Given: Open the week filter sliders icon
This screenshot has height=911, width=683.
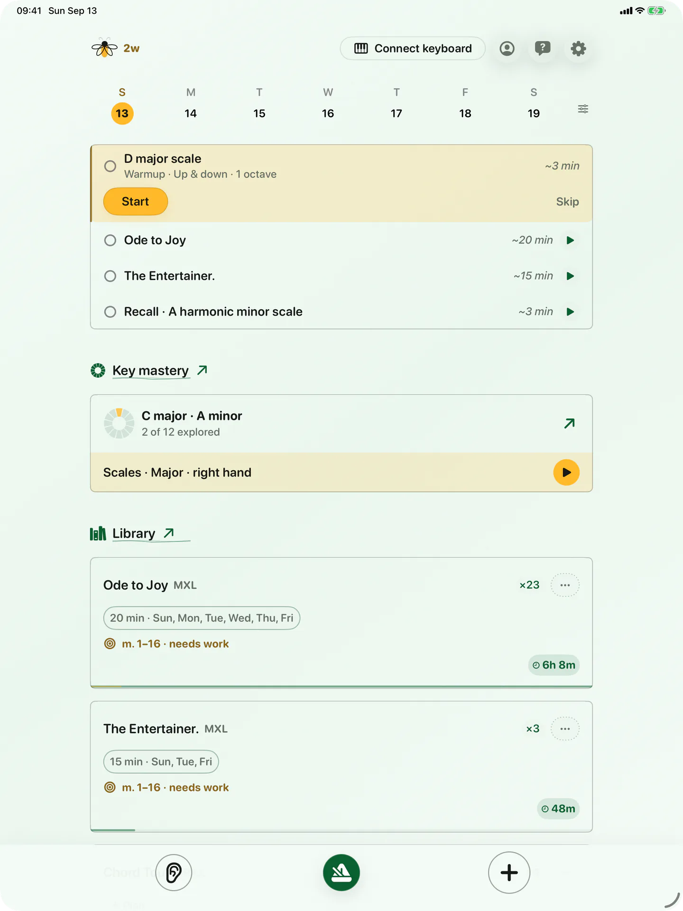Looking at the screenshot, I should 583,109.
